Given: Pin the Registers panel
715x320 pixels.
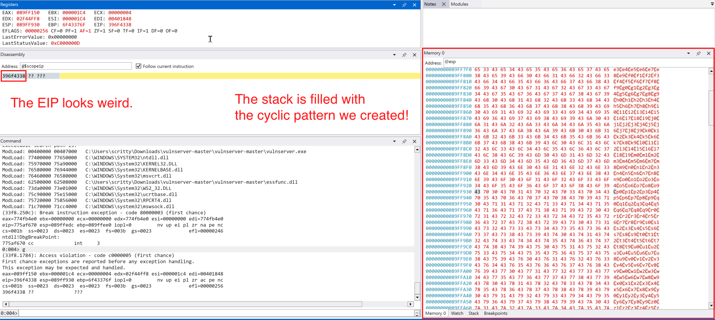Looking at the screenshot, I should point(404,5).
